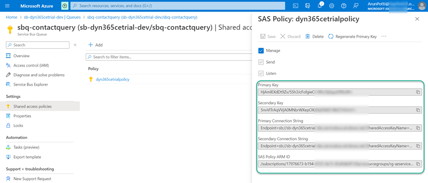Click the Microsoft Azure logo text
This screenshot has height=183, width=428.
point(37,6)
